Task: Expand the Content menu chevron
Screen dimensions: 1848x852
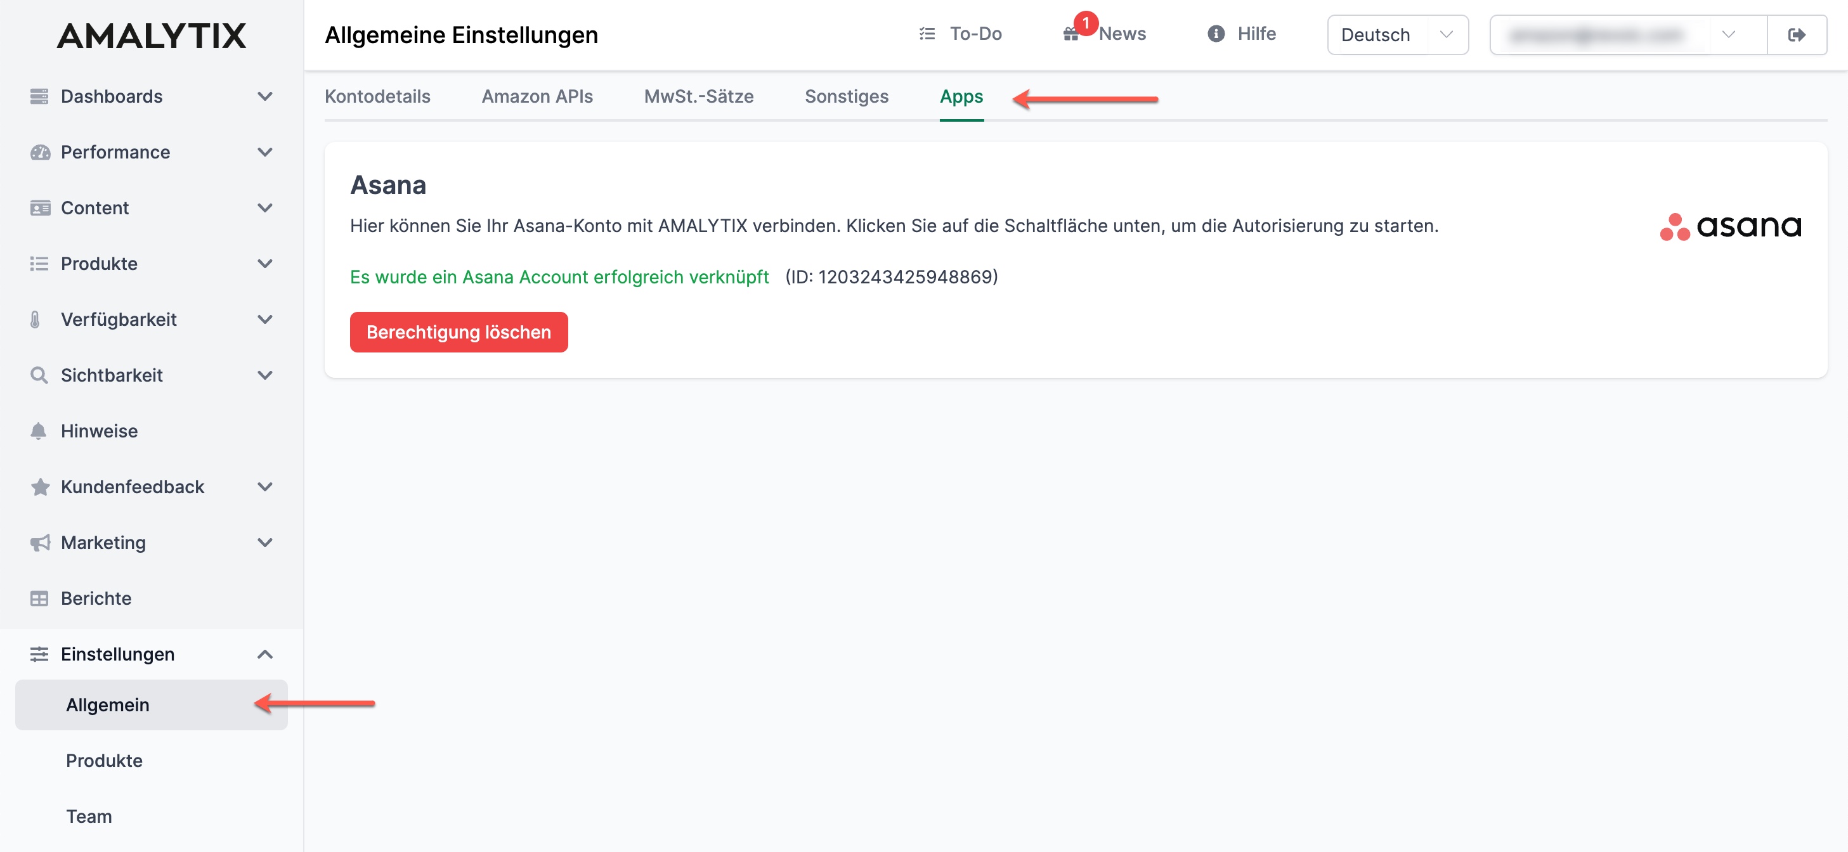Action: 264,208
